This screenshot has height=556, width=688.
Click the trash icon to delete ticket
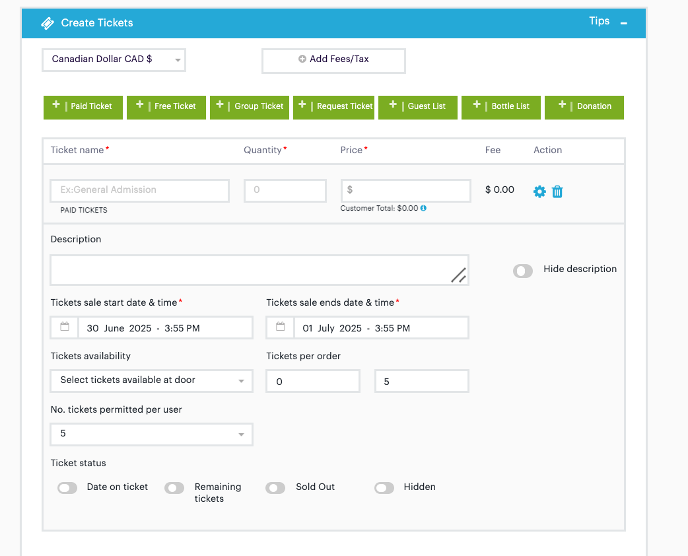(557, 191)
